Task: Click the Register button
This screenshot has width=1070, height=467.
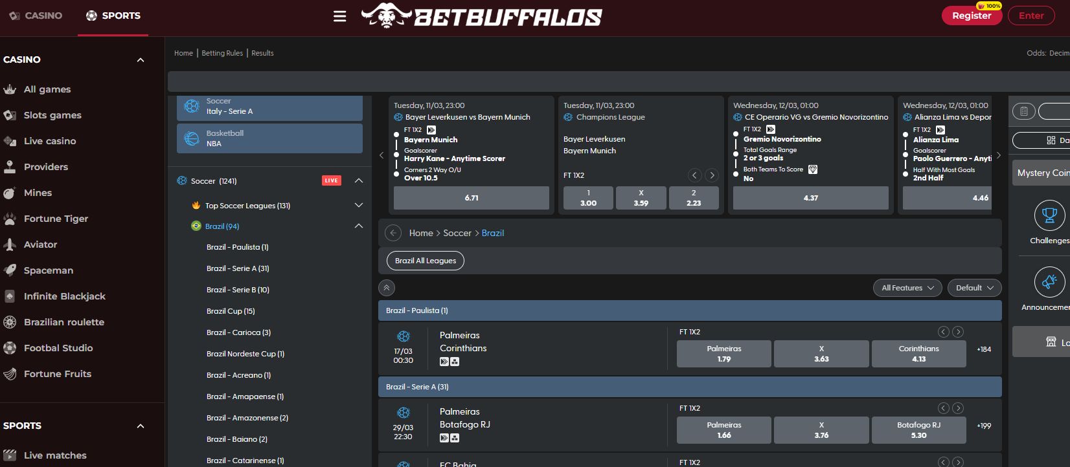Action: pyautogui.click(x=972, y=16)
